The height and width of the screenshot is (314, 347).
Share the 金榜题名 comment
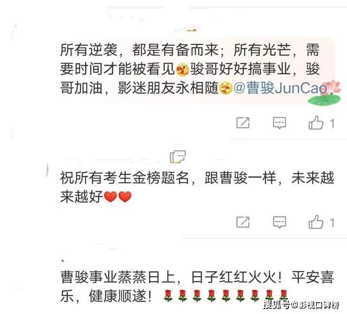(x=243, y=222)
